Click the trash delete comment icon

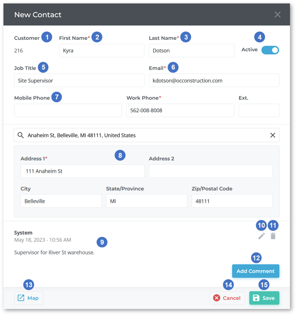(x=273, y=236)
